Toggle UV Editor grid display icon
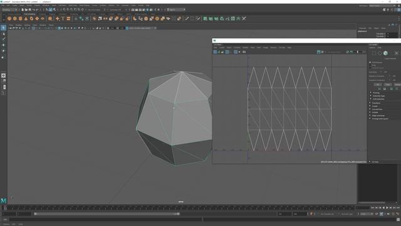Screen dimensions: 401x226 tap(236, 52)
